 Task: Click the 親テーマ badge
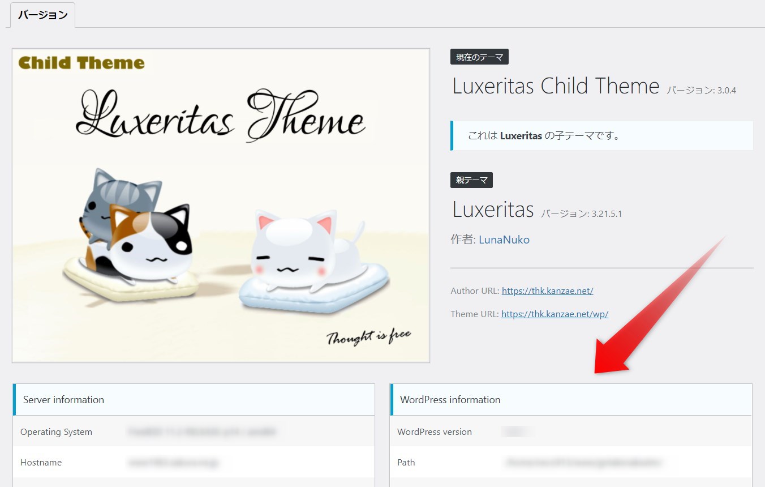471,180
